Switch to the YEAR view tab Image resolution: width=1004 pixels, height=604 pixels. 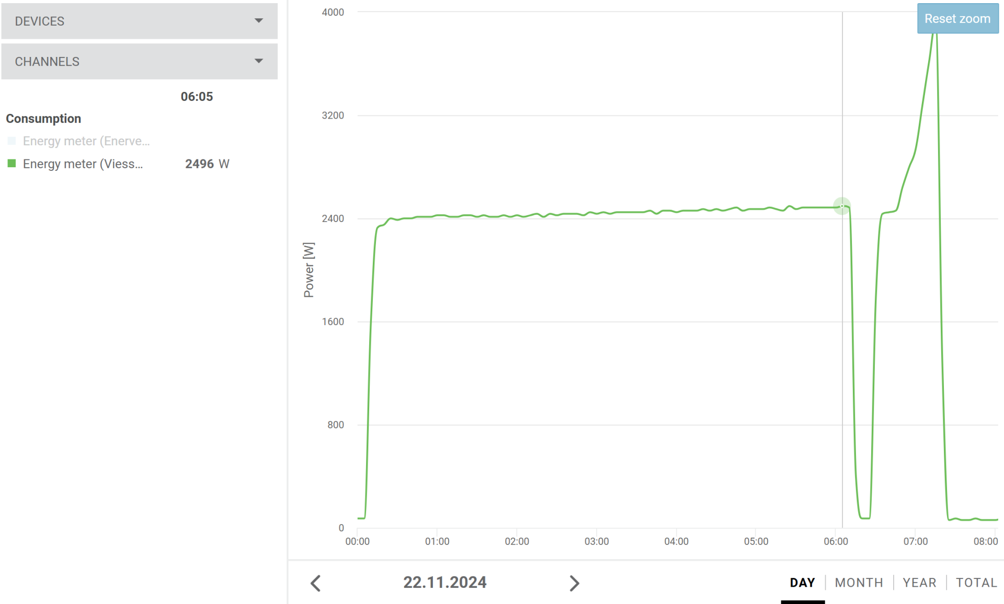(919, 583)
